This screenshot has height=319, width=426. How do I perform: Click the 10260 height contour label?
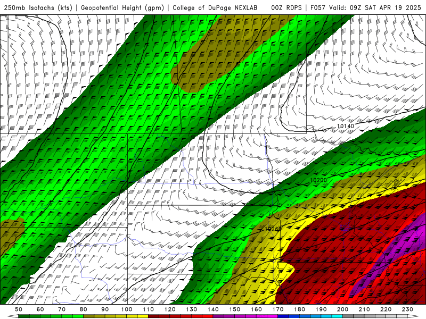coord(273,229)
